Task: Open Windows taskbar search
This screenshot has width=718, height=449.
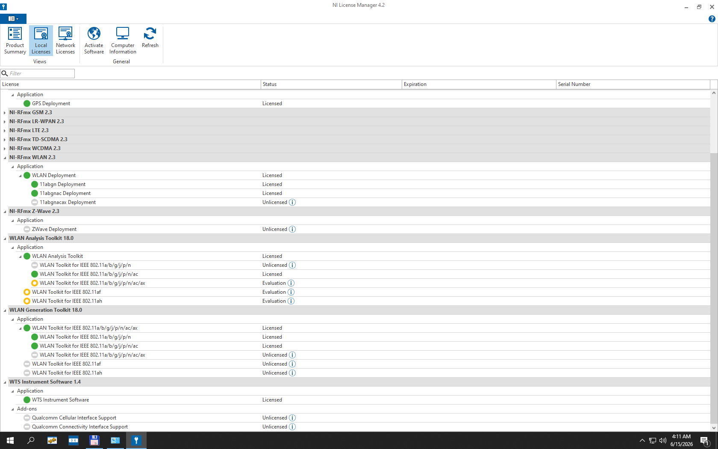Action: pyautogui.click(x=31, y=440)
